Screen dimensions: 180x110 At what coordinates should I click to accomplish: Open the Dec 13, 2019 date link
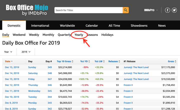point(12,79)
